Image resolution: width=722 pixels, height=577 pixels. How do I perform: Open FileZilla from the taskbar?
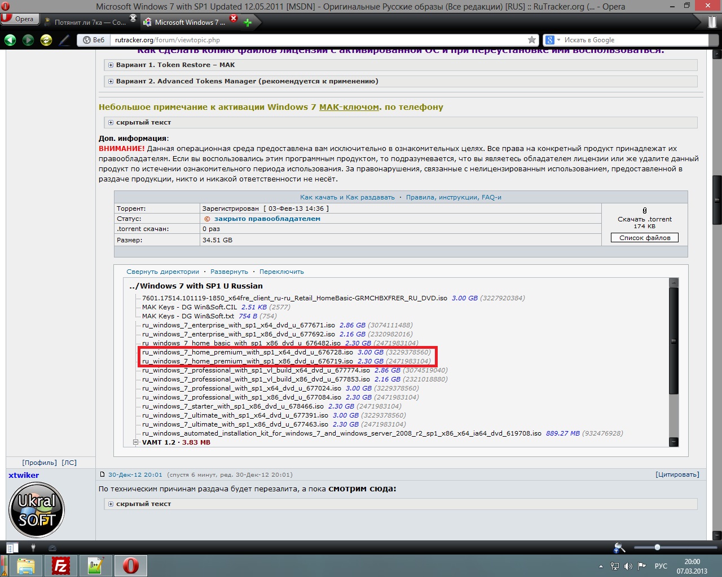pyautogui.click(x=61, y=566)
